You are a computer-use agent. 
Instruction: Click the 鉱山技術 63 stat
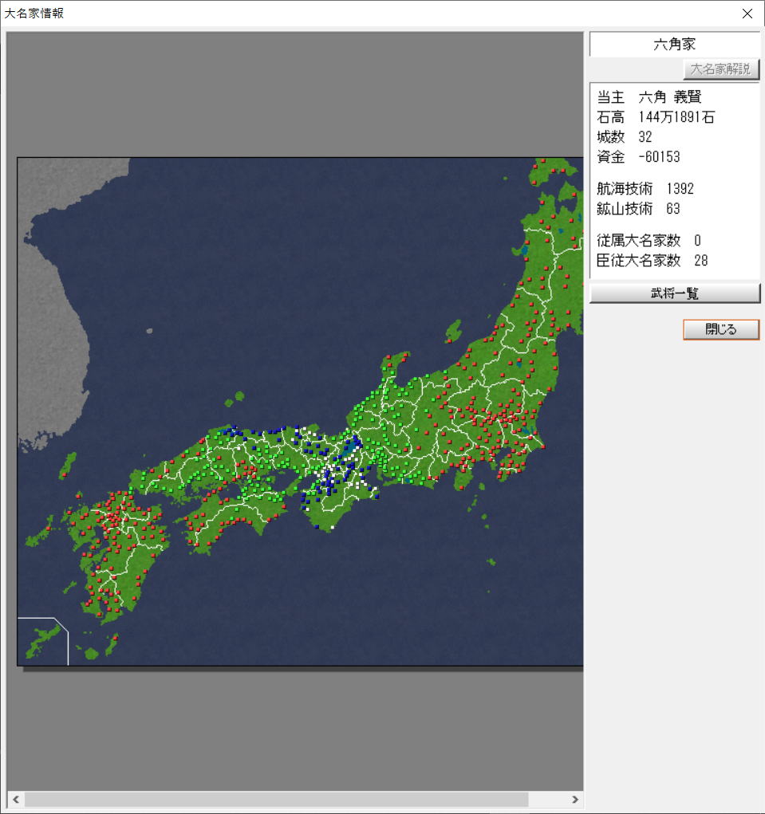[638, 209]
